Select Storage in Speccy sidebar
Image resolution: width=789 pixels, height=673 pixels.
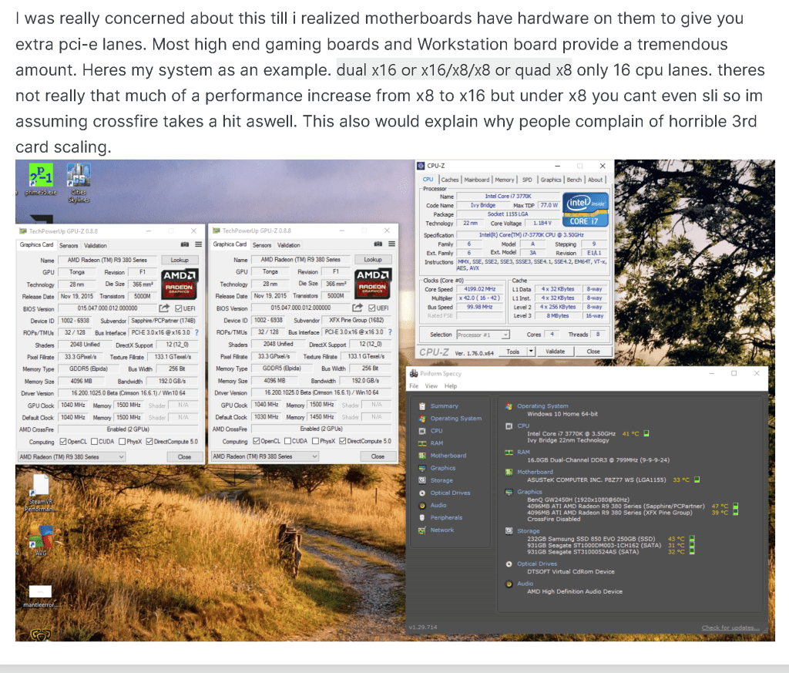click(442, 481)
